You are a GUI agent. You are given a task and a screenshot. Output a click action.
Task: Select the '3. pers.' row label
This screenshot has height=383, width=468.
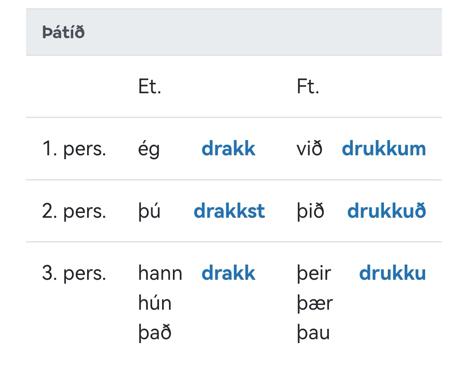coord(74,273)
